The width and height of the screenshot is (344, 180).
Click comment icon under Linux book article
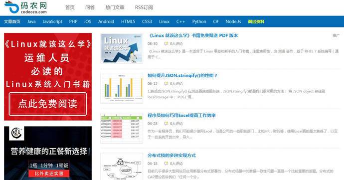(x=166, y=44)
